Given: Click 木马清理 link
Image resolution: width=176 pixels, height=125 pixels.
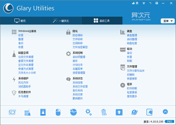Looking at the screenshot, I should (x=23, y=96).
